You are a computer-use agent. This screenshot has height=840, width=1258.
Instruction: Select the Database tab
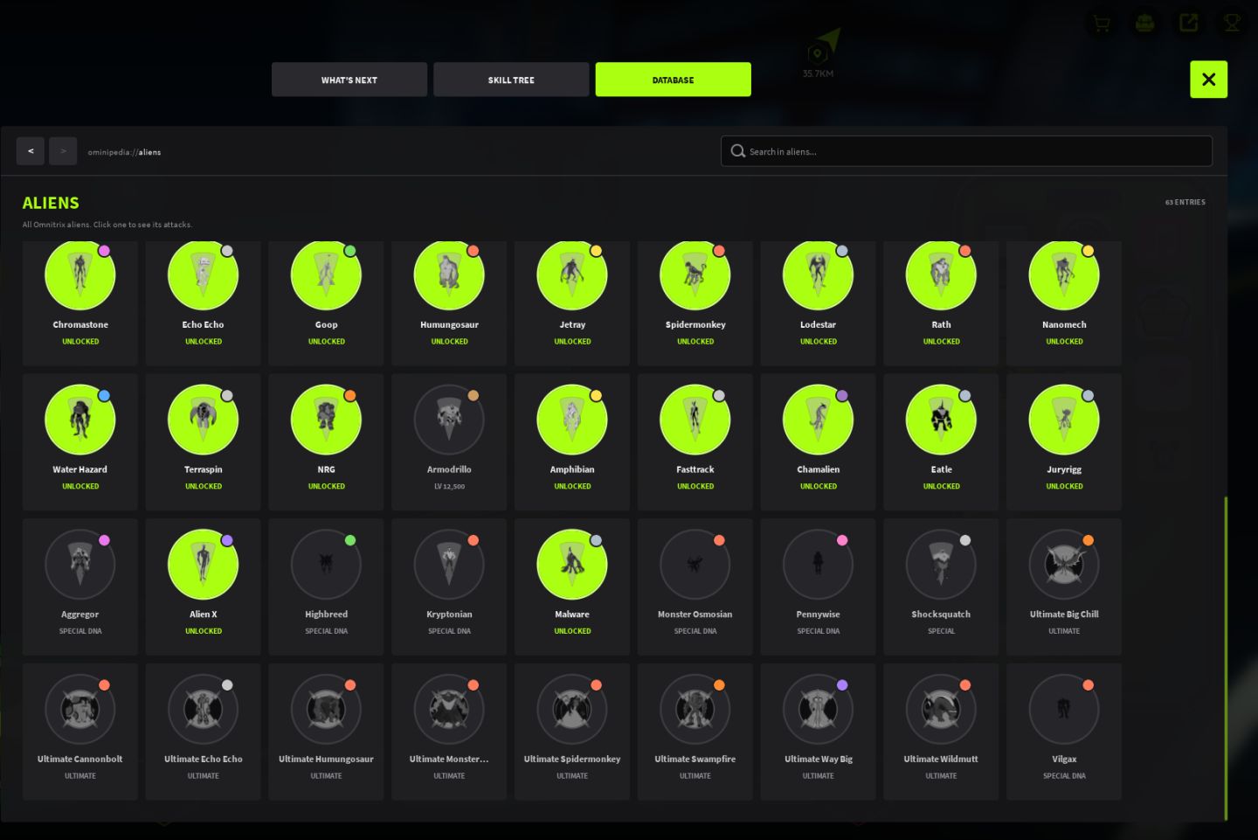[x=673, y=80]
